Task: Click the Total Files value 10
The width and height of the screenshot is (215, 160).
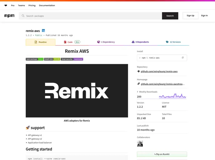Action: [163, 118]
